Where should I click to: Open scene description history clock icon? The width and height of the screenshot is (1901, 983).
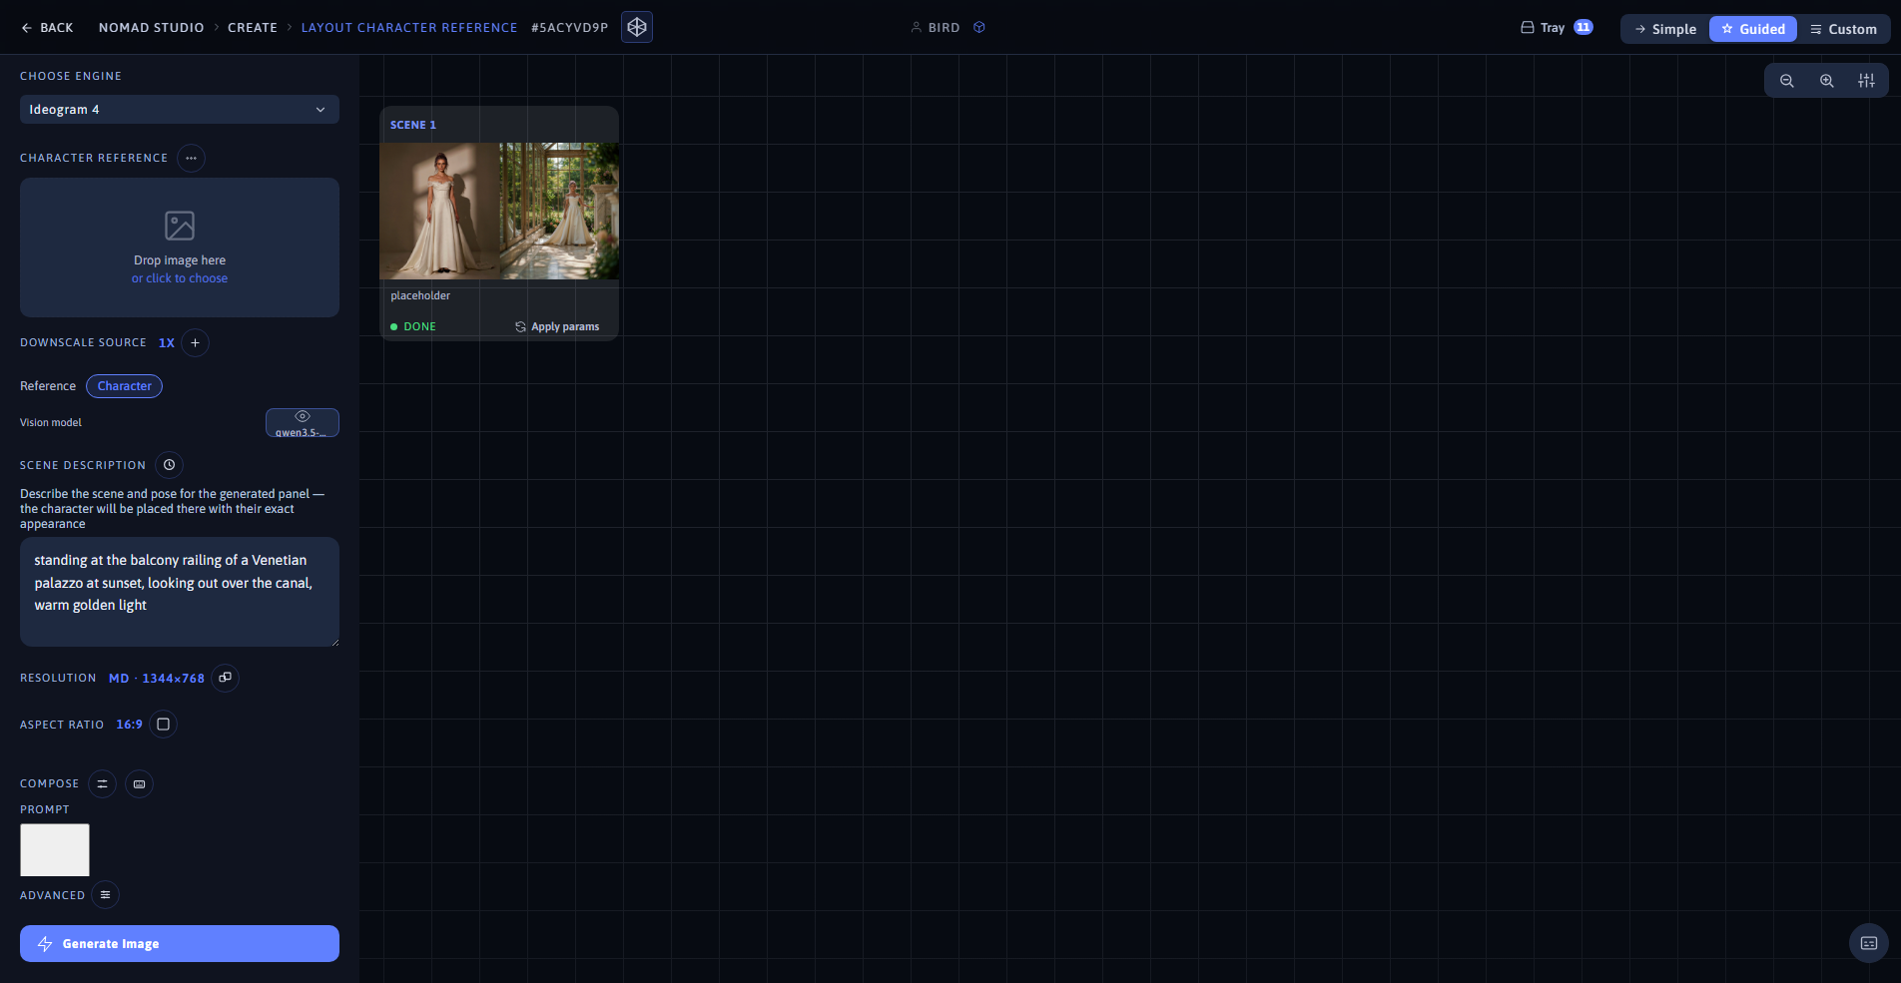tap(170, 465)
